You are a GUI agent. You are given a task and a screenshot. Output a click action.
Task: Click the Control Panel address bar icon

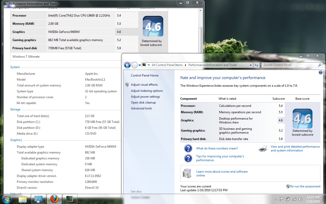click(144, 65)
